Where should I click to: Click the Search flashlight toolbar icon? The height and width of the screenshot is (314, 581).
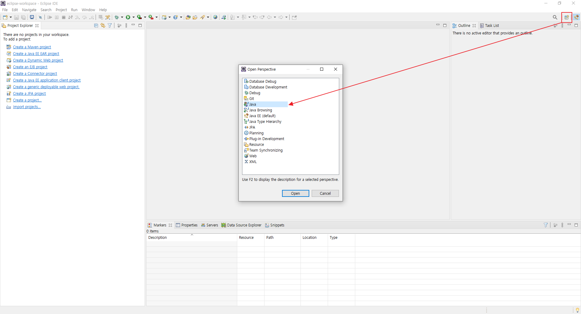pos(202,17)
